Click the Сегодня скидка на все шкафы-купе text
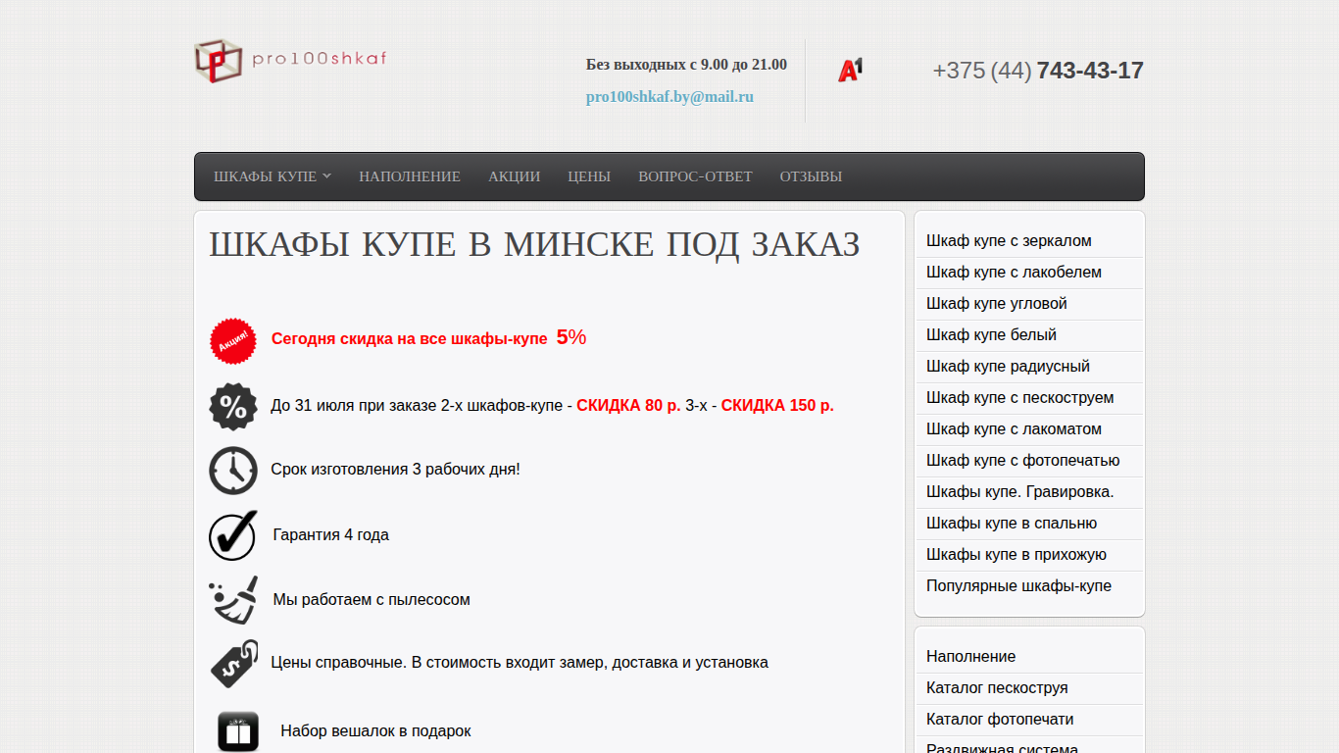The height and width of the screenshot is (753, 1339). click(x=410, y=339)
